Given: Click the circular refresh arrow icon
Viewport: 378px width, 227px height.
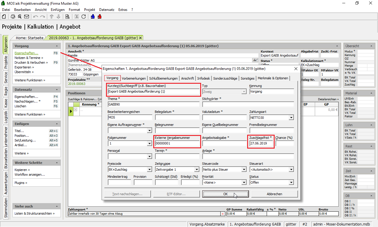Looking at the screenshot, I should coord(84,17).
